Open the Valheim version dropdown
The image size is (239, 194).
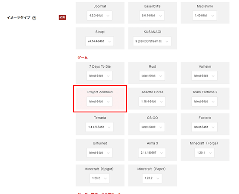204,76
